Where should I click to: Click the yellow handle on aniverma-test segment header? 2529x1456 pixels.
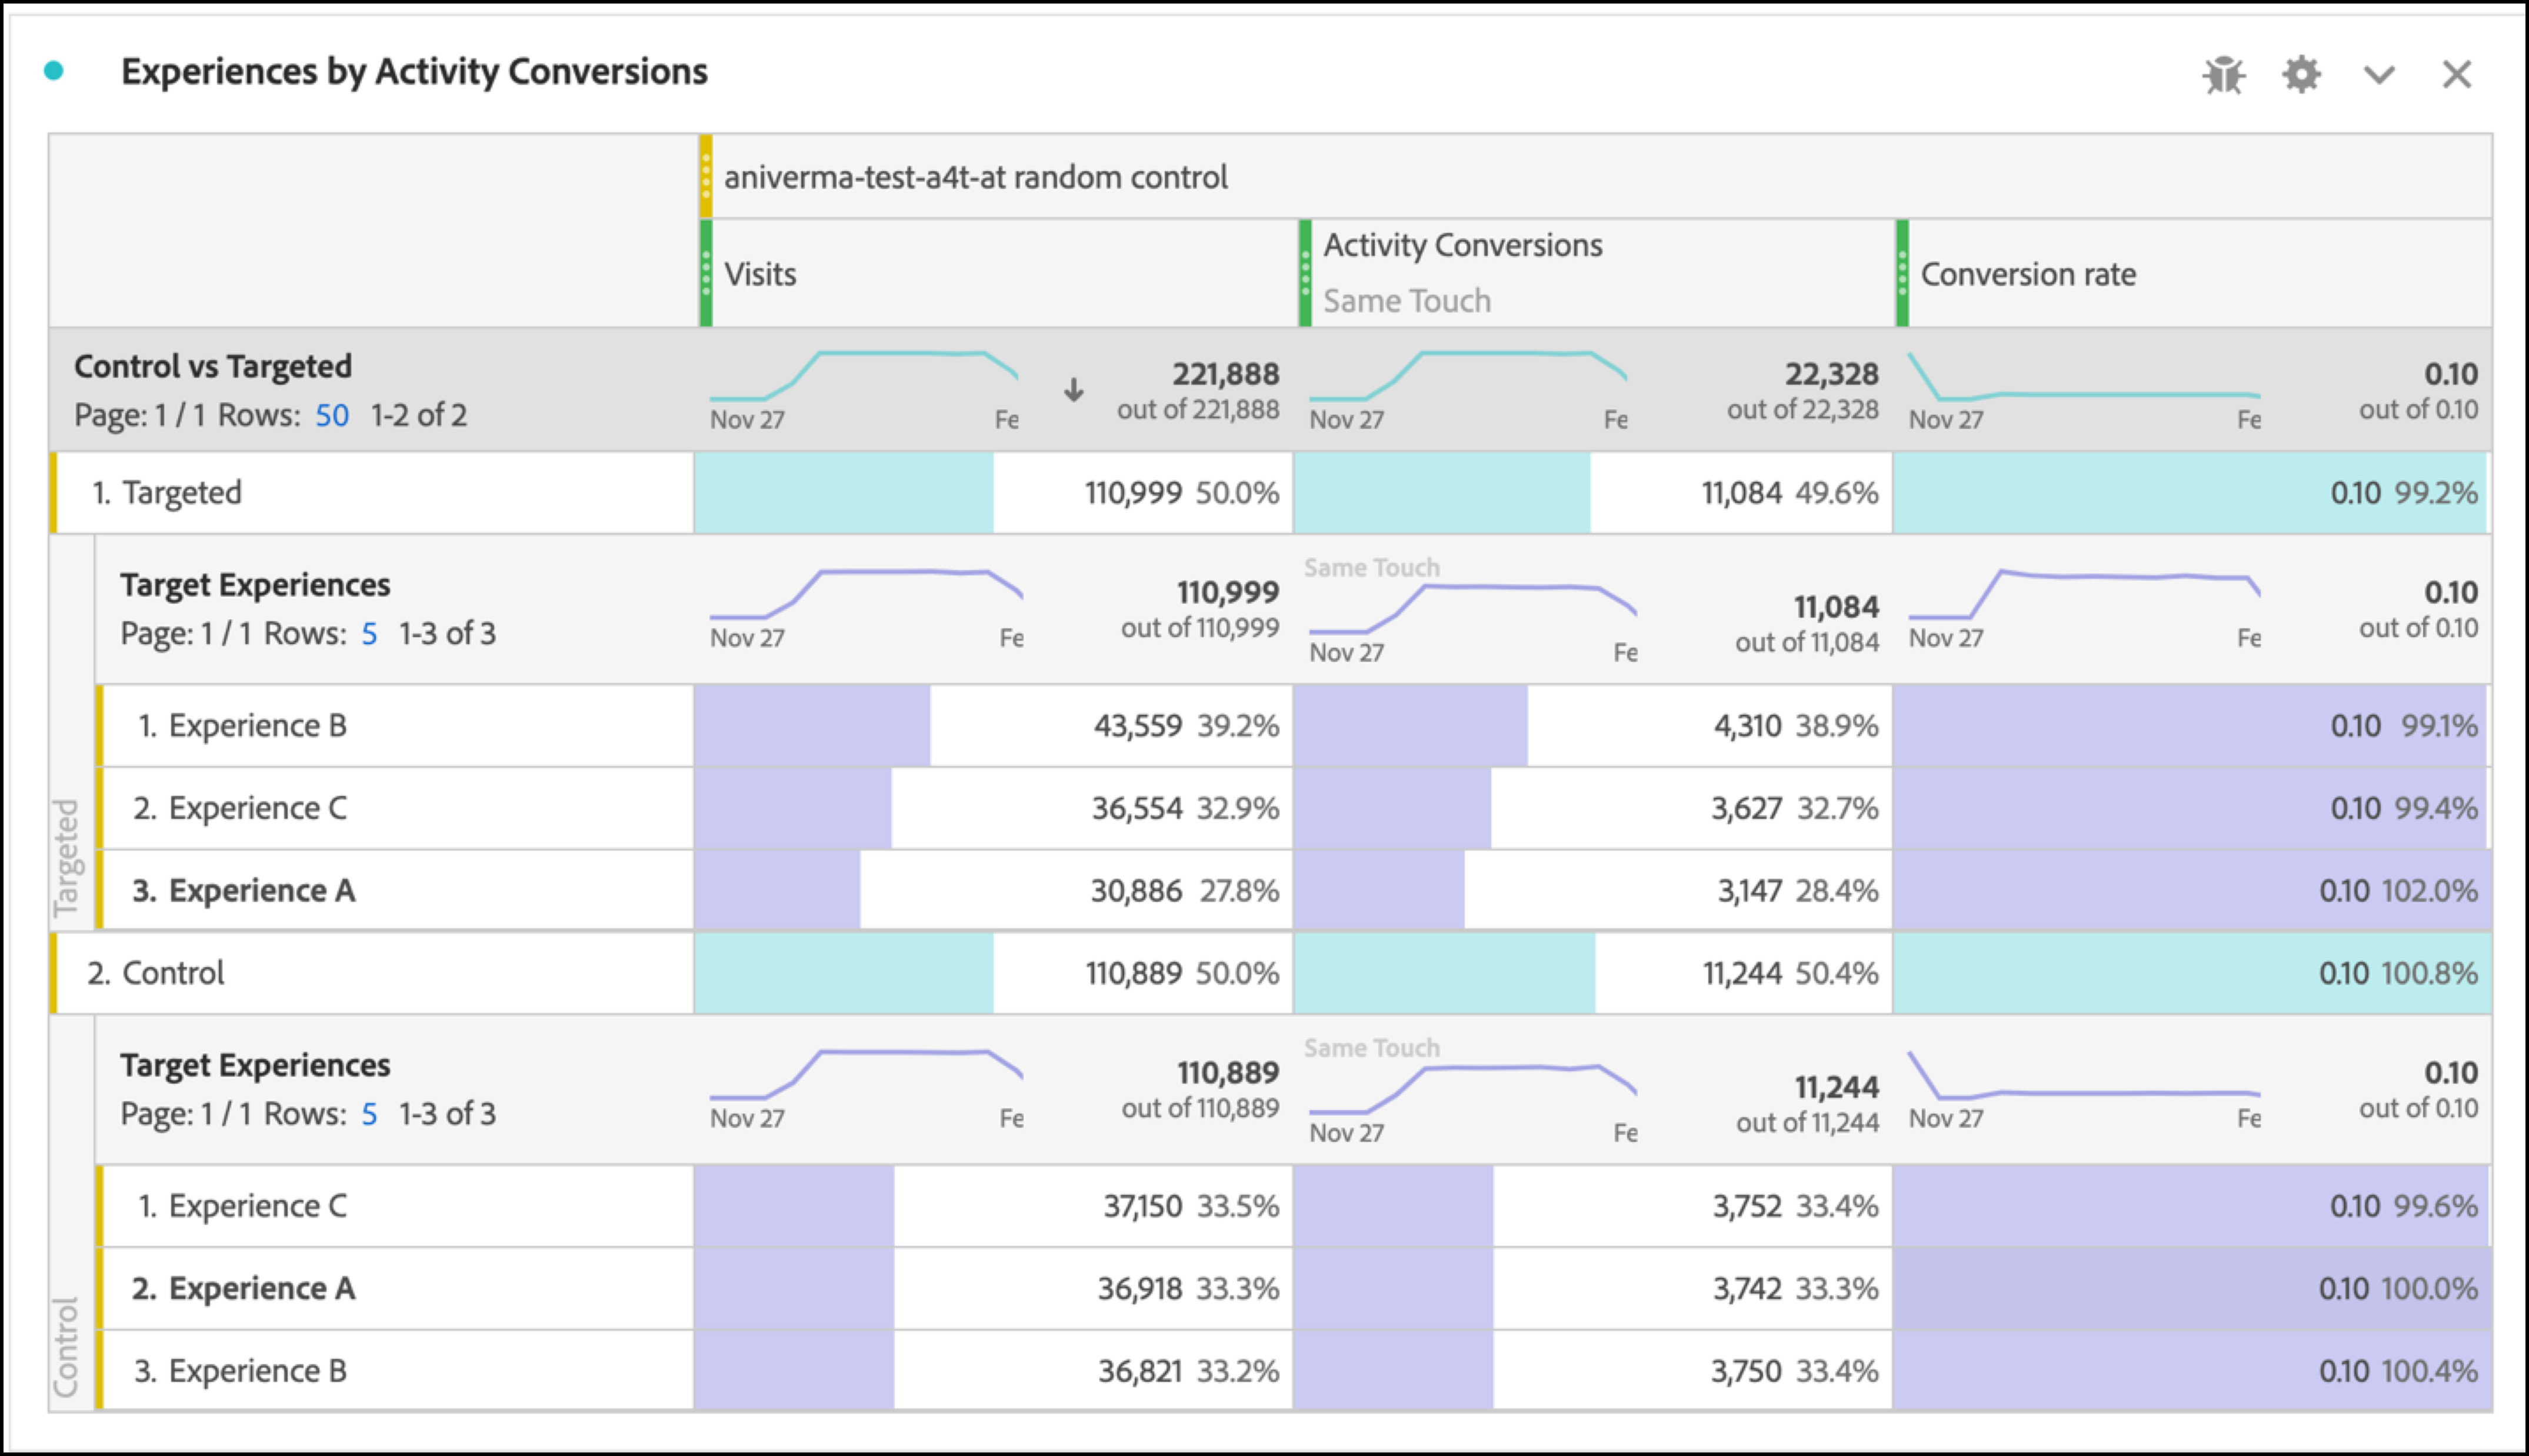pyautogui.click(x=706, y=177)
